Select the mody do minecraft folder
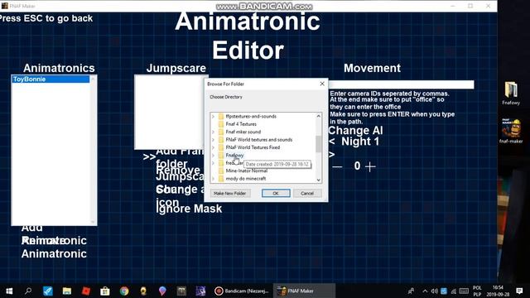The width and height of the screenshot is (530, 298). pos(246,179)
